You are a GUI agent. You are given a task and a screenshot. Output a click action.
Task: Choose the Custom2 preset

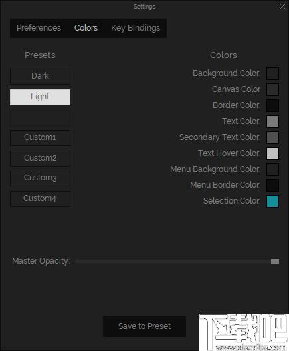click(41, 158)
